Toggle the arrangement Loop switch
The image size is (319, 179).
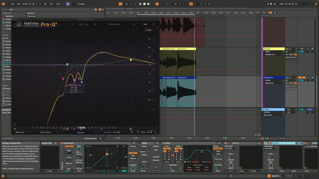pyautogui.click(x=191, y=4)
